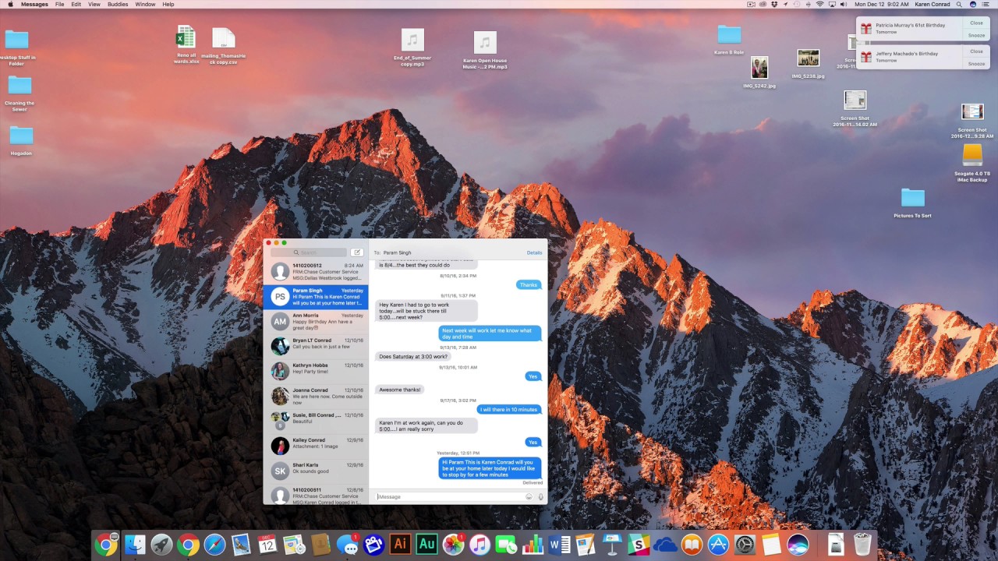Select the Seagate 4.0 TB iMac Backup drive
The height and width of the screenshot is (561, 998).
tap(972, 163)
